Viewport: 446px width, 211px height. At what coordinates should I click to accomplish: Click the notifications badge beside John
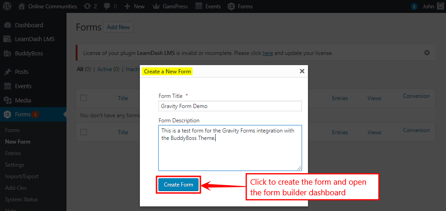(x=414, y=6)
